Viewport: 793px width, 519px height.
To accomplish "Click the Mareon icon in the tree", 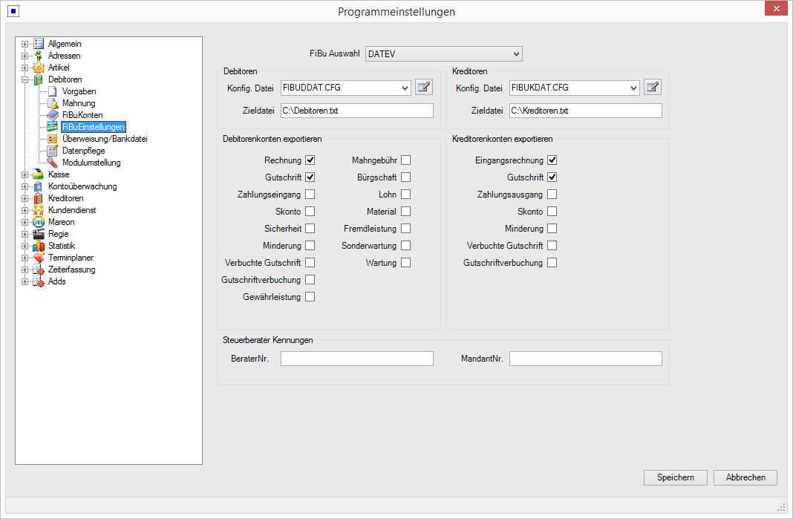I will (39, 222).
